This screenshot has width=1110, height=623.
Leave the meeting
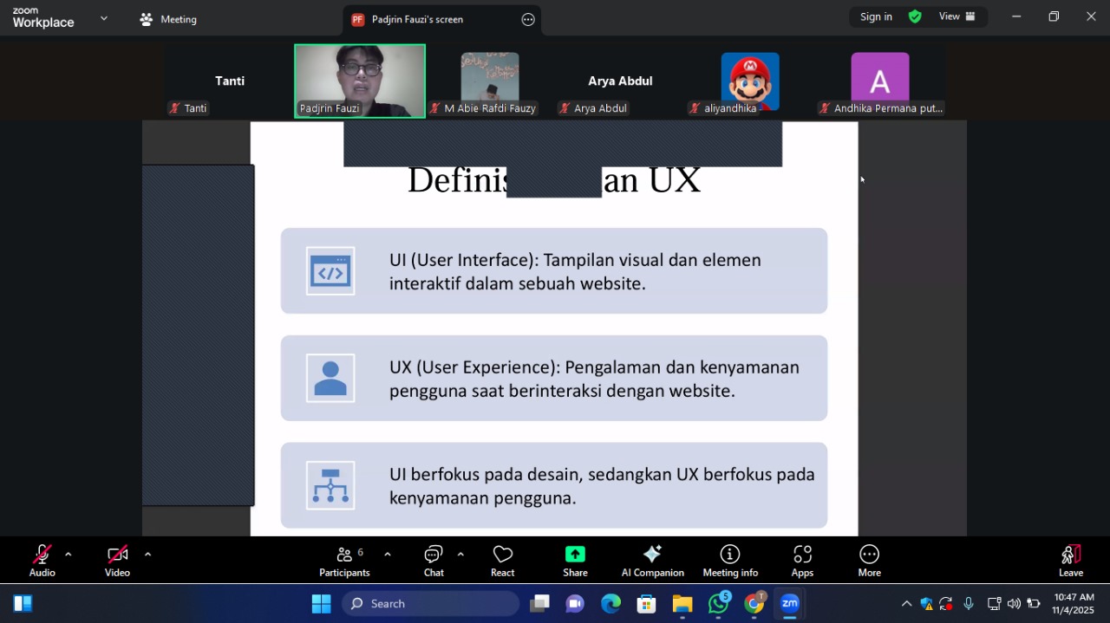point(1071,561)
